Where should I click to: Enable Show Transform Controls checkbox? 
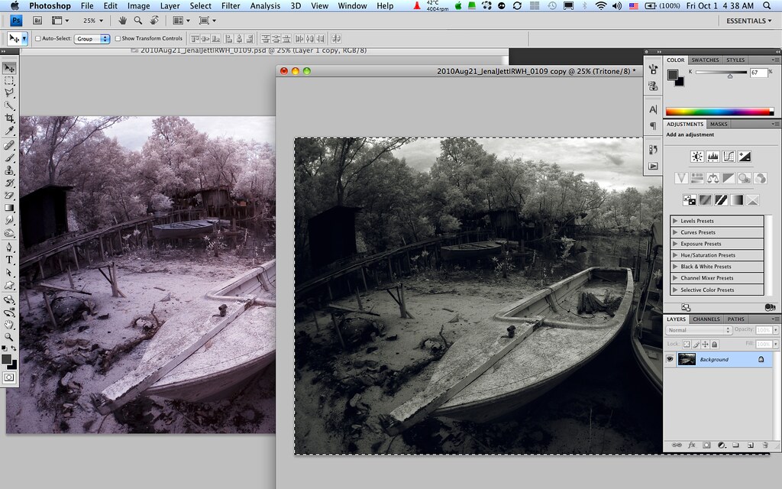coord(118,38)
